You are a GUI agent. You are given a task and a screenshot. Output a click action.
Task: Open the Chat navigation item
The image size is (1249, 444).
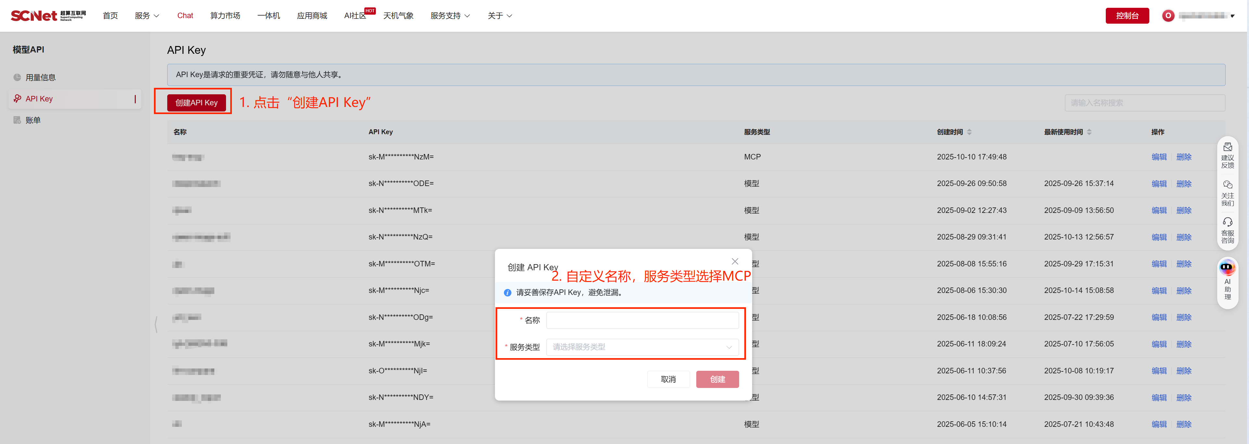(185, 16)
